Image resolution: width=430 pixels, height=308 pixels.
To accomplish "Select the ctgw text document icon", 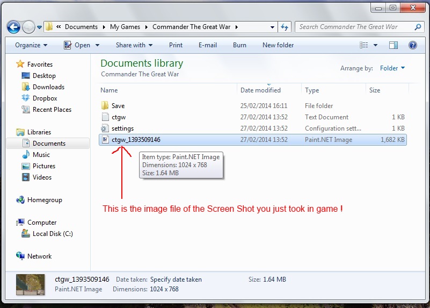I will click(105, 117).
